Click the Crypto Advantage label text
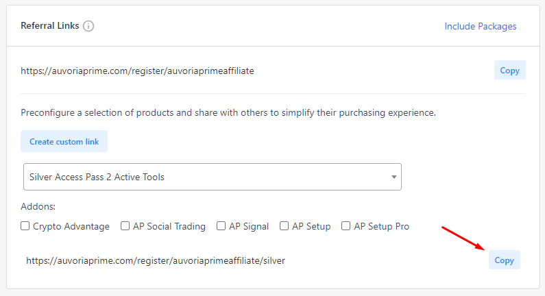The height and width of the screenshot is (296, 545). pyautogui.click(x=71, y=227)
